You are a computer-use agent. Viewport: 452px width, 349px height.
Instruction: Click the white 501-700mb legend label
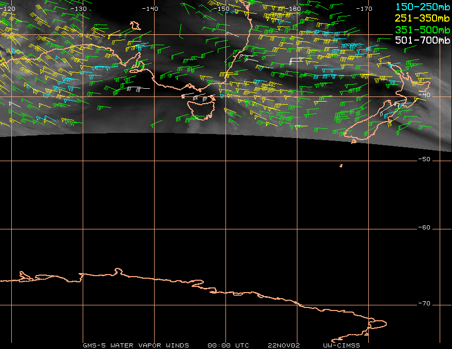[x=423, y=40]
